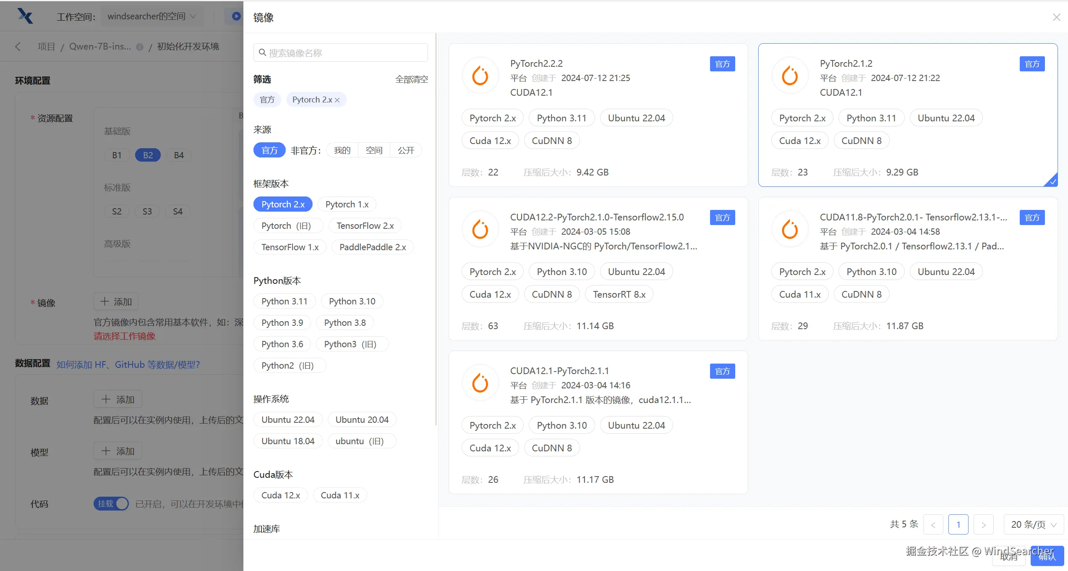Go to next page of results
This screenshot has height=571, width=1068.
point(983,525)
